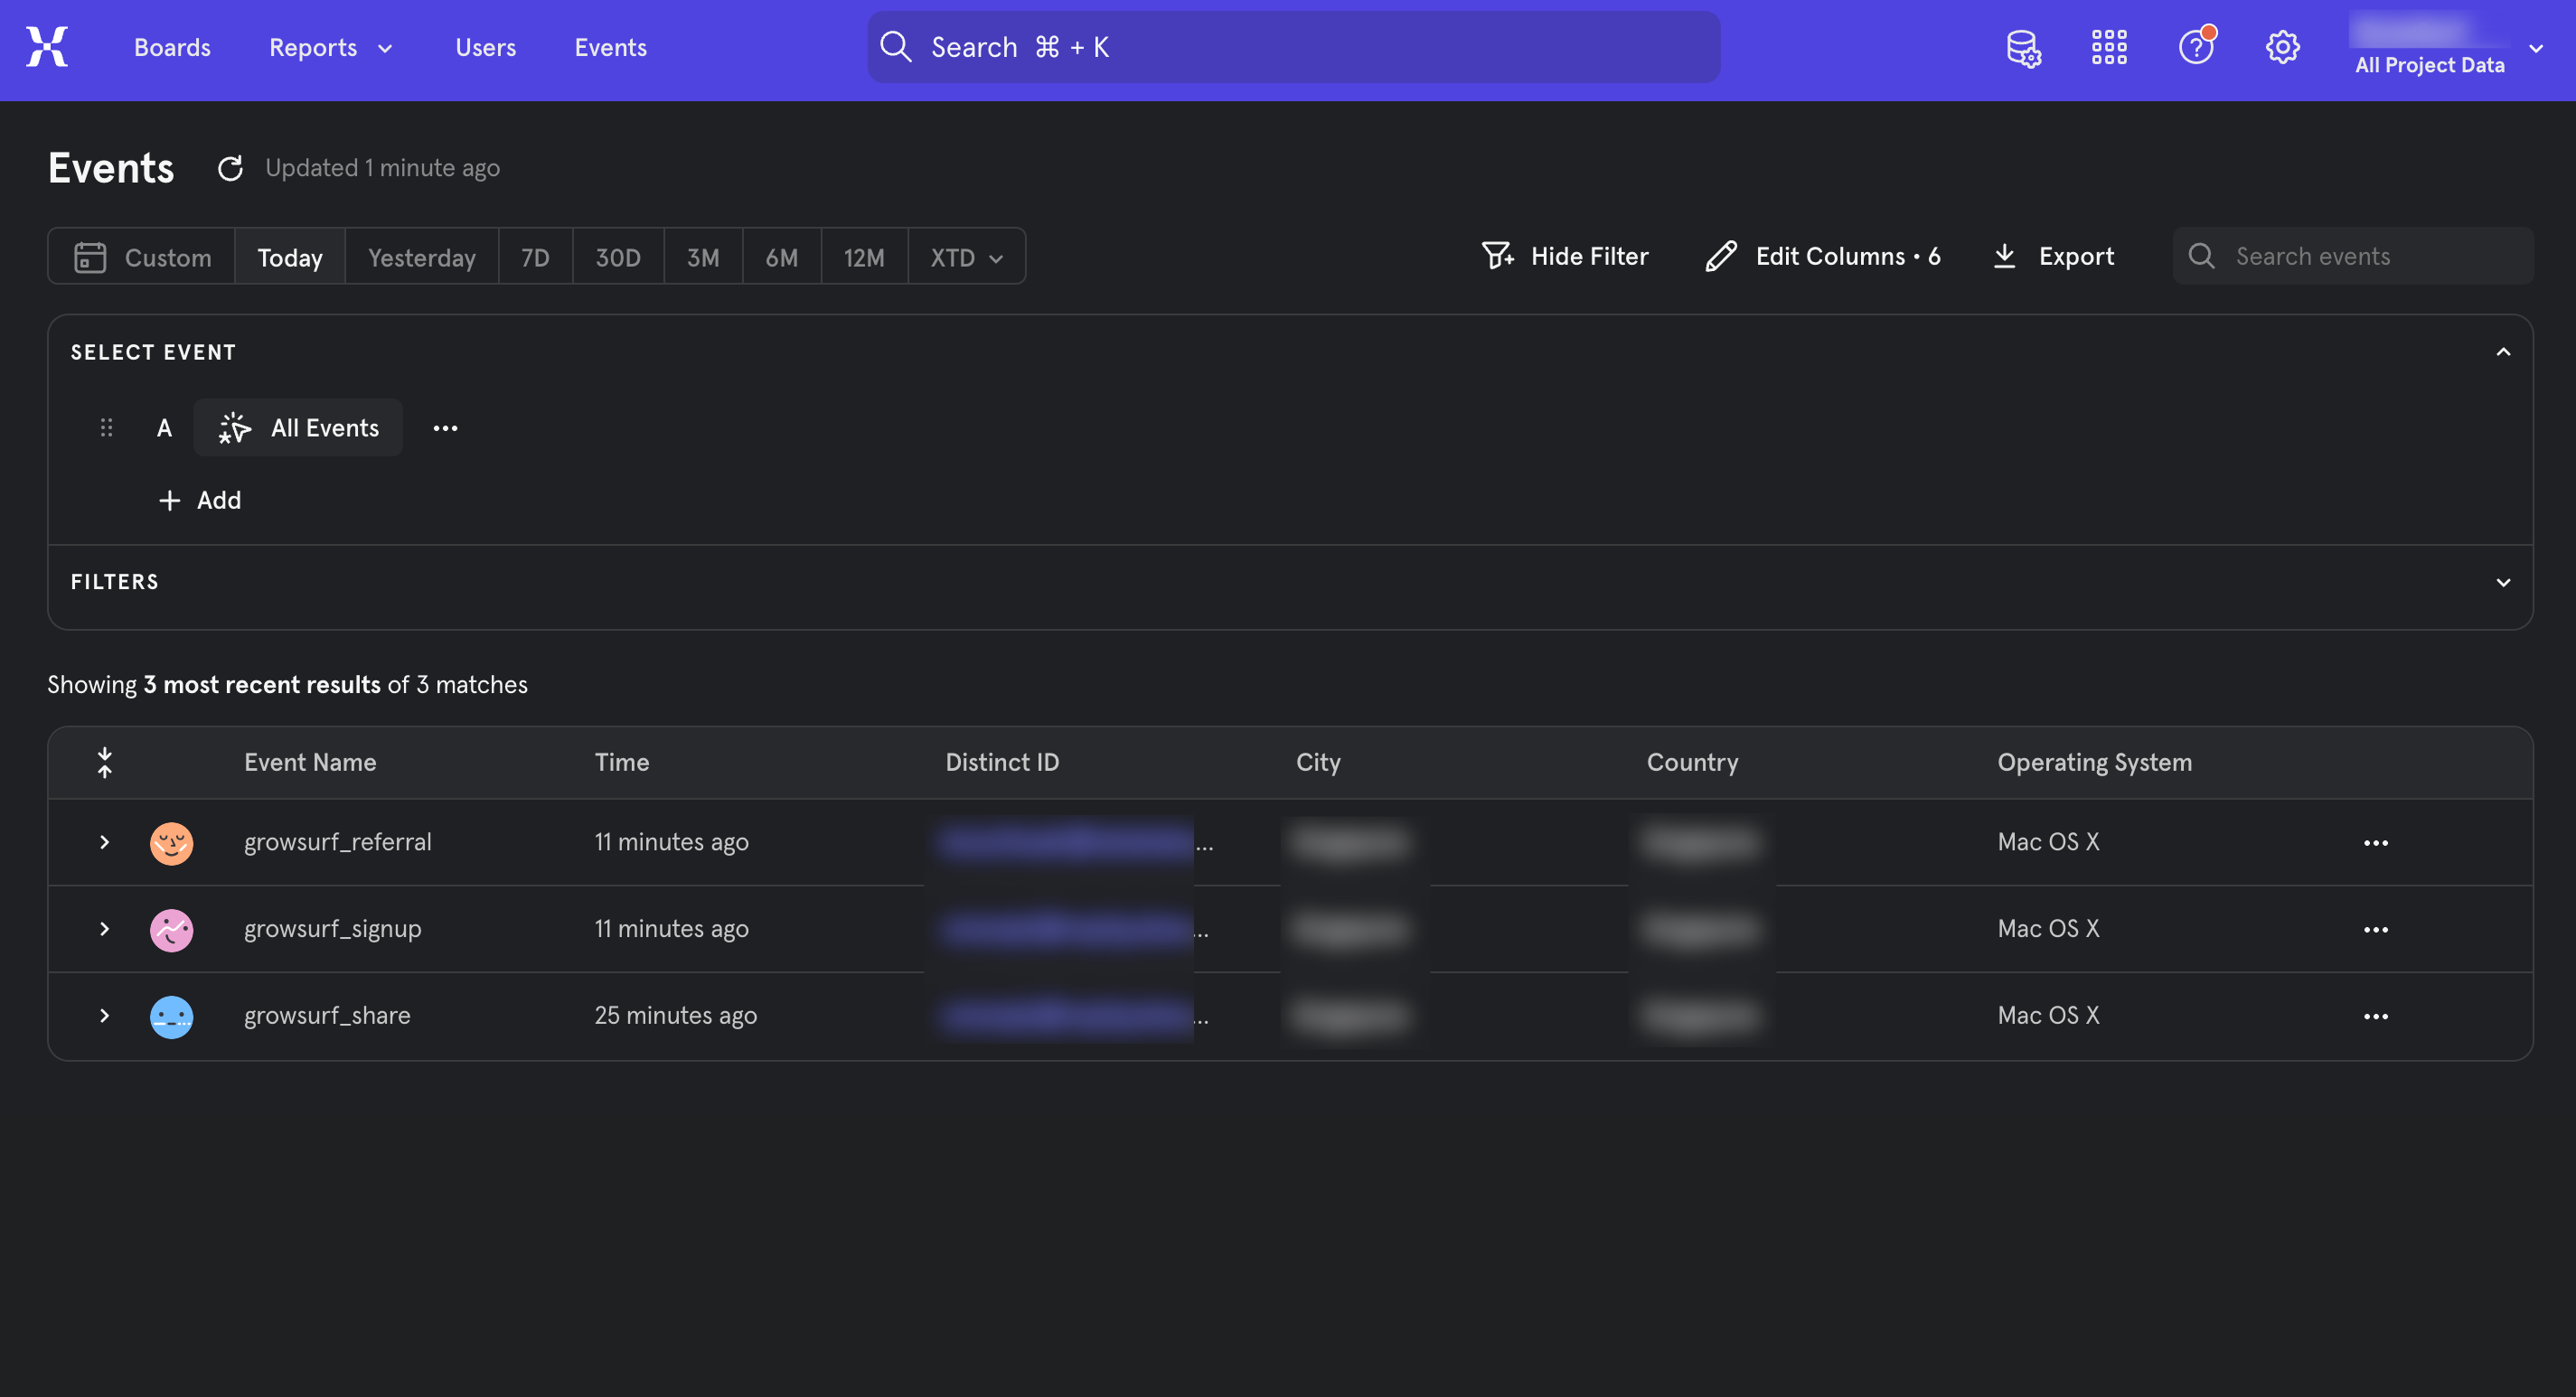Click the Mixpanel logo
This screenshot has height=1397, width=2576.
click(45, 46)
